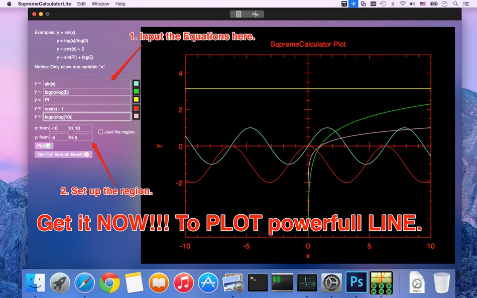The height and width of the screenshot is (298, 477).
Task: Click the cos(x) - 1 equation field
Action: [87, 108]
